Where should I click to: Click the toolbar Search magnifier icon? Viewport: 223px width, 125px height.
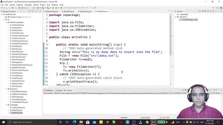pos(213,8)
